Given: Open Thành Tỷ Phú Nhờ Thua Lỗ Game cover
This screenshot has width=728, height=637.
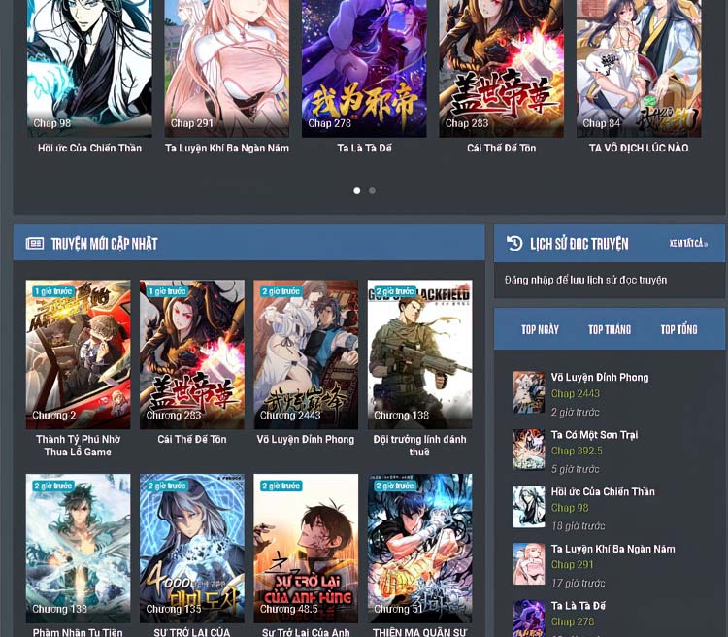Looking at the screenshot, I should pyautogui.click(x=78, y=354).
